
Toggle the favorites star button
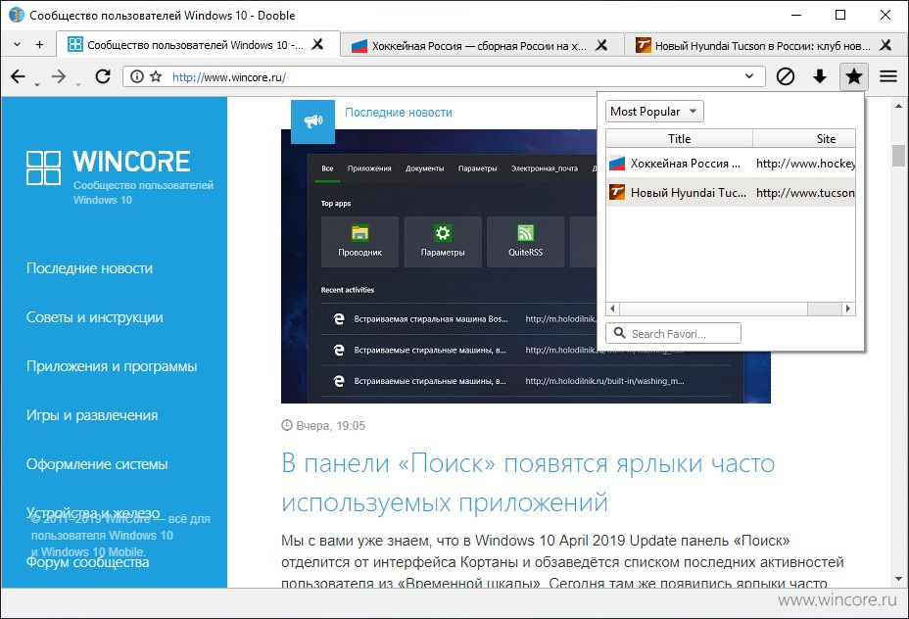tap(854, 76)
